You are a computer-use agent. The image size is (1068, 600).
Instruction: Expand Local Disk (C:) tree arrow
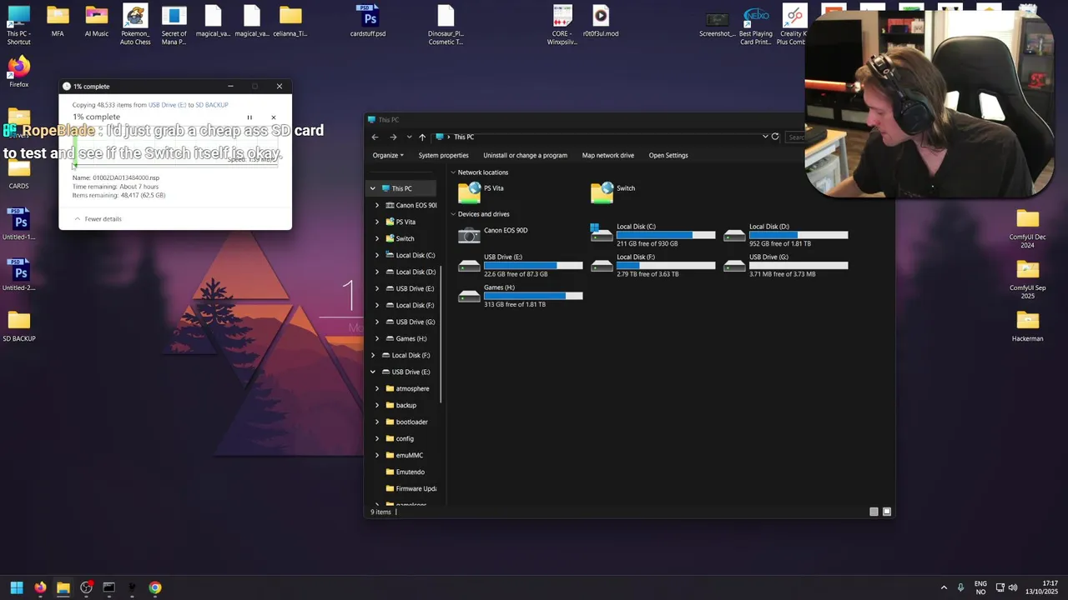click(377, 255)
